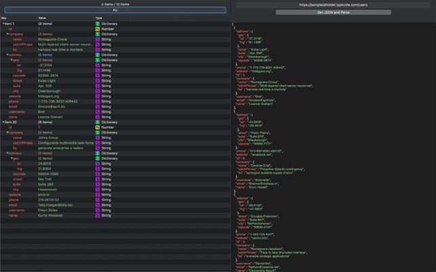
Task: Focus the search field containing Ku
Action: [x=115, y=10]
